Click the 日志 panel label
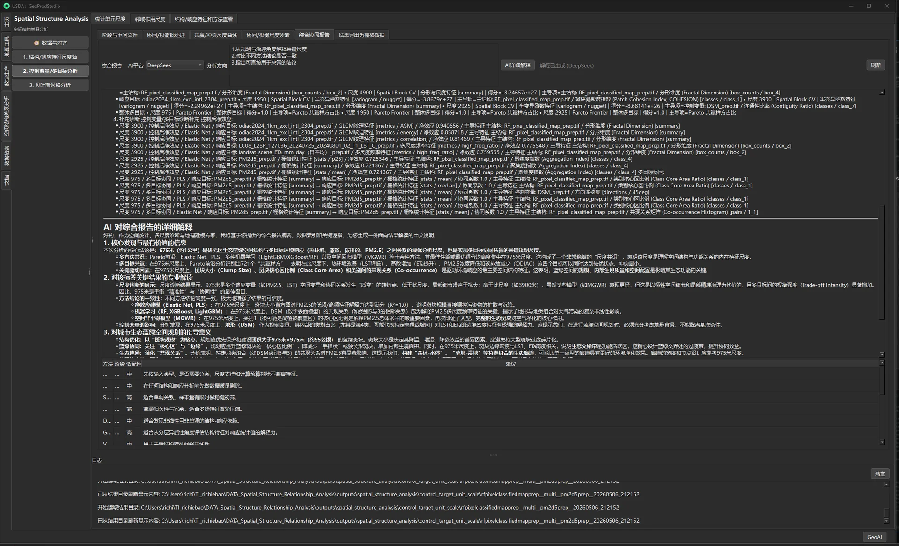Viewport: 899px width, 546px height. (97, 460)
